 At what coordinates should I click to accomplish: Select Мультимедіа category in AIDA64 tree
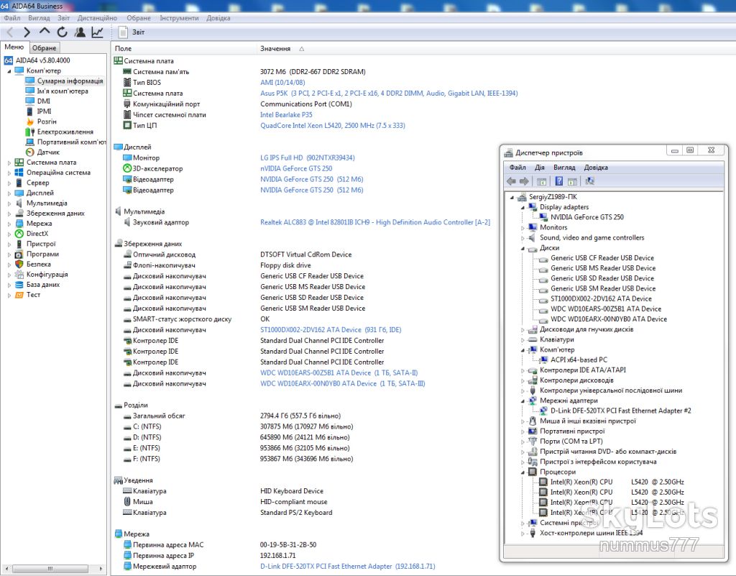pos(47,204)
